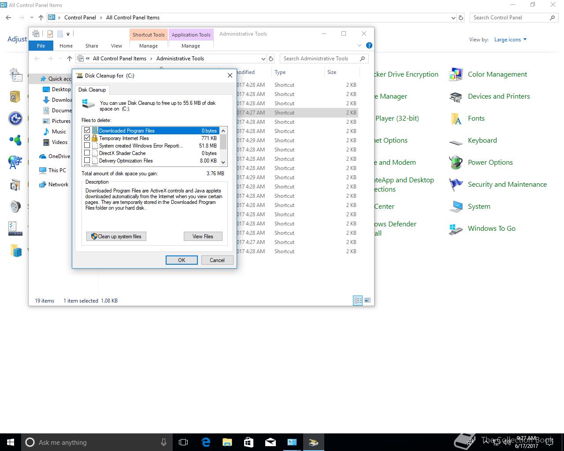This screenshot has width=564, height=451.
Task: Select This PC in navigation pane
Action: tap(52, 170)
